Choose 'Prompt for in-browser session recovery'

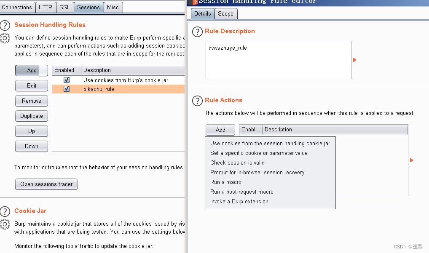pos(270,173)
